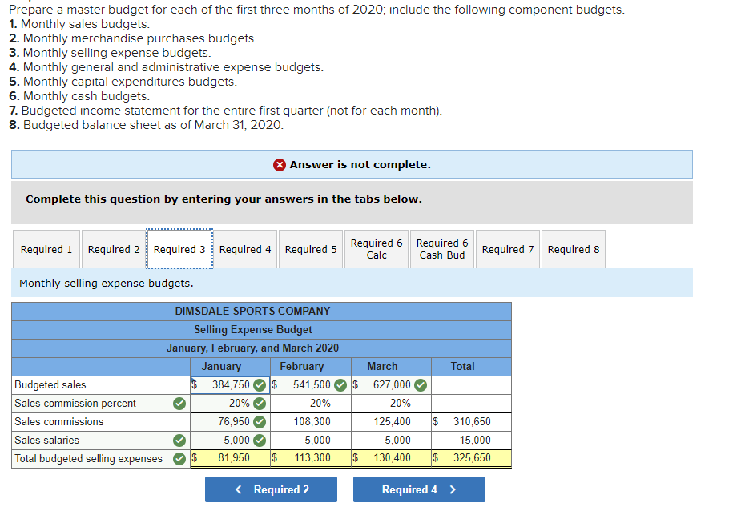Click checkmark beside January 5,000 salaries
This screenshot has height=519, width=741.
click(260, 441)
